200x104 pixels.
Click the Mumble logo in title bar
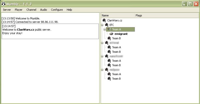(4, 4)
